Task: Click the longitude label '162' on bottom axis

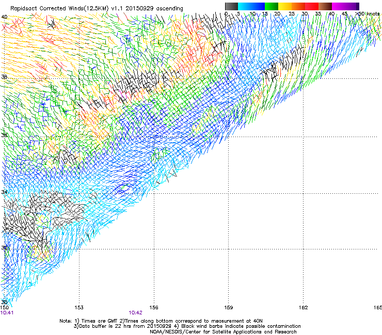Action: [x=304, y=308]
